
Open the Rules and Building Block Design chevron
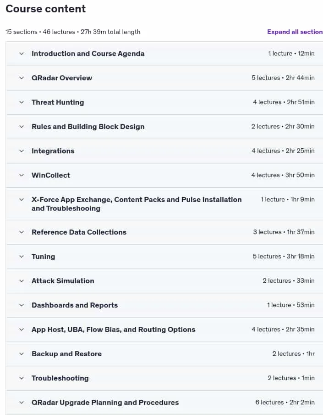22,127
